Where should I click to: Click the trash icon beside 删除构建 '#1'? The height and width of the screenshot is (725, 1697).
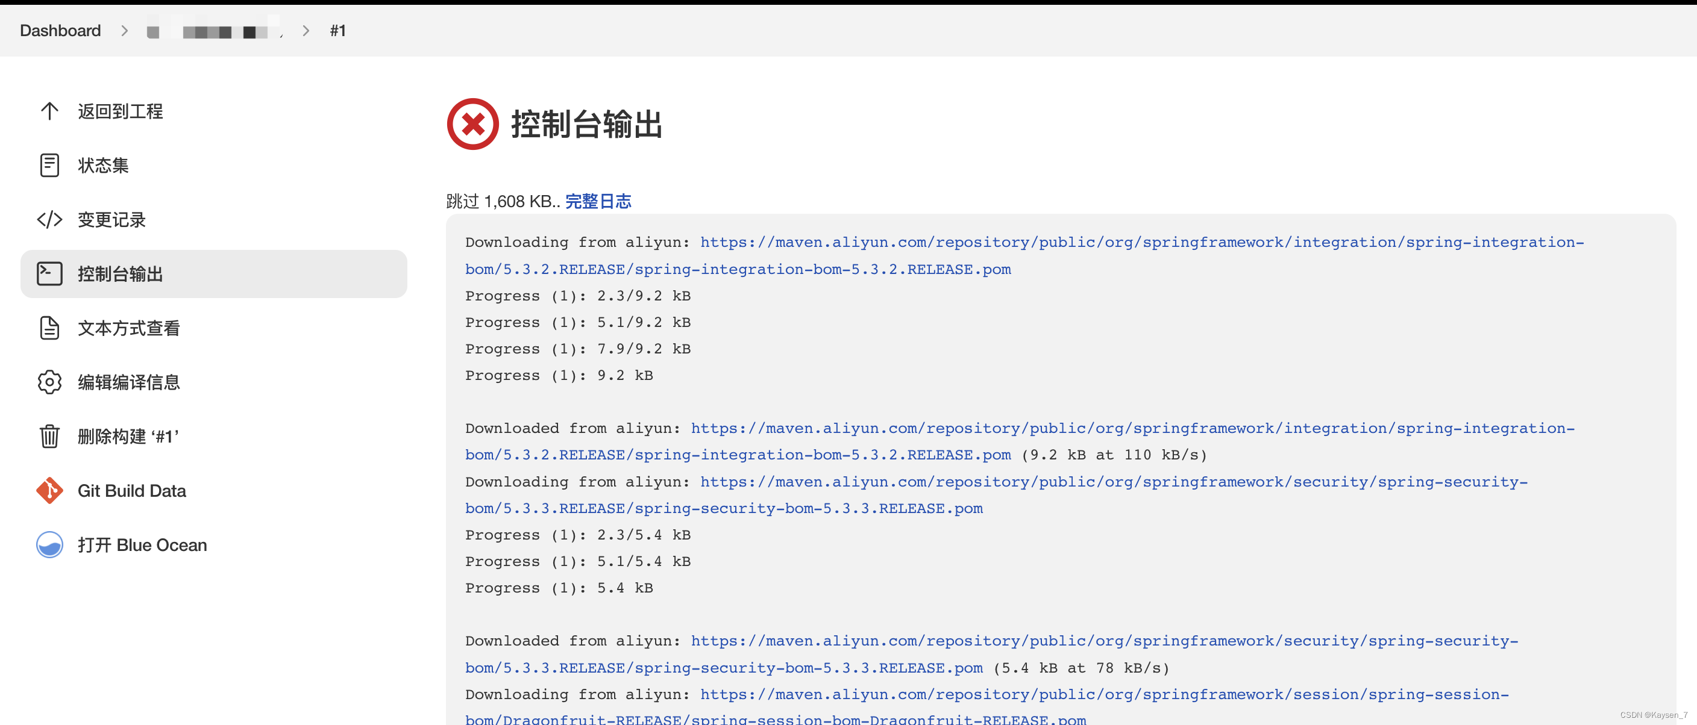pos(49,436)
